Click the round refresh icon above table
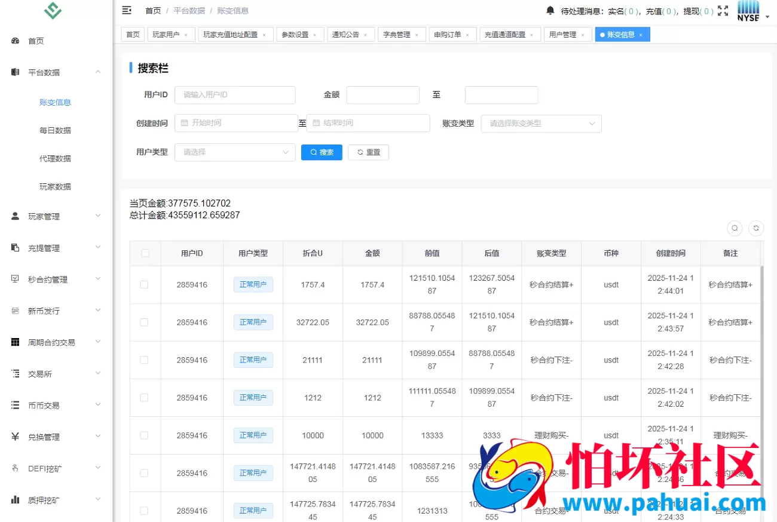Viewport: 777px width, 522px height. pos(756,228)
